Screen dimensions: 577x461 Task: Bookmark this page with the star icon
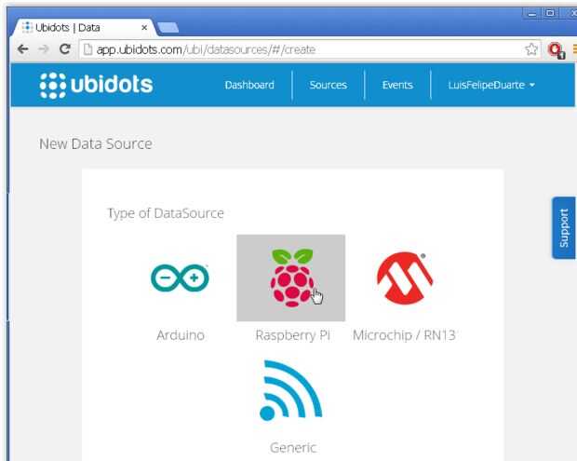coord(531,48)
